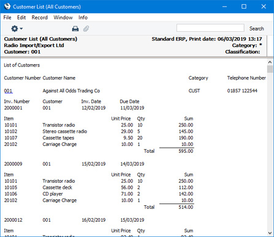Image resolution: width=274 pixels, height=237 pixels.
Task: Click unit price 29.00
Action: [x=127, y=131]
